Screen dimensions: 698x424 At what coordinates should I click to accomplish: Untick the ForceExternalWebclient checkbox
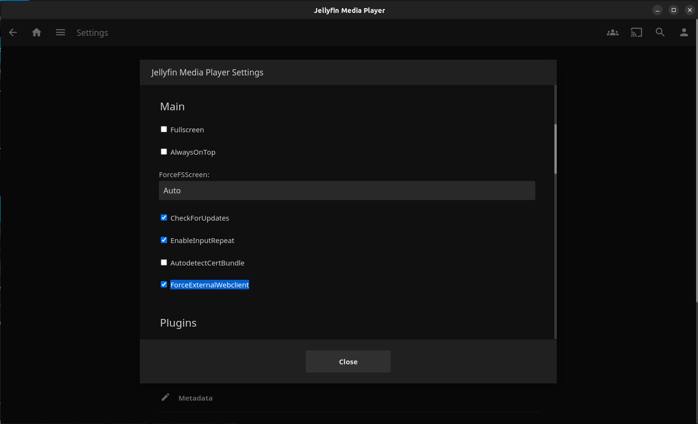[164, 285]
